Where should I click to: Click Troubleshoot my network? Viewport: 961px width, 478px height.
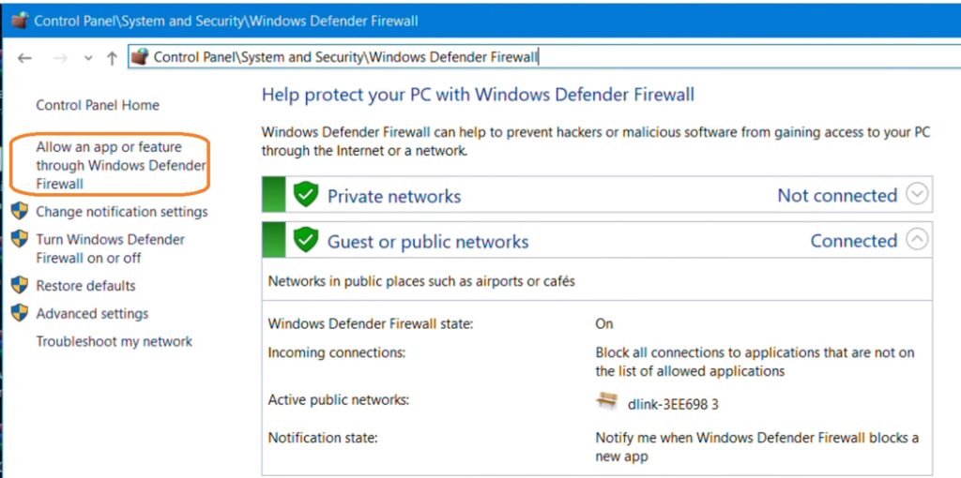[x=114, y=341]
